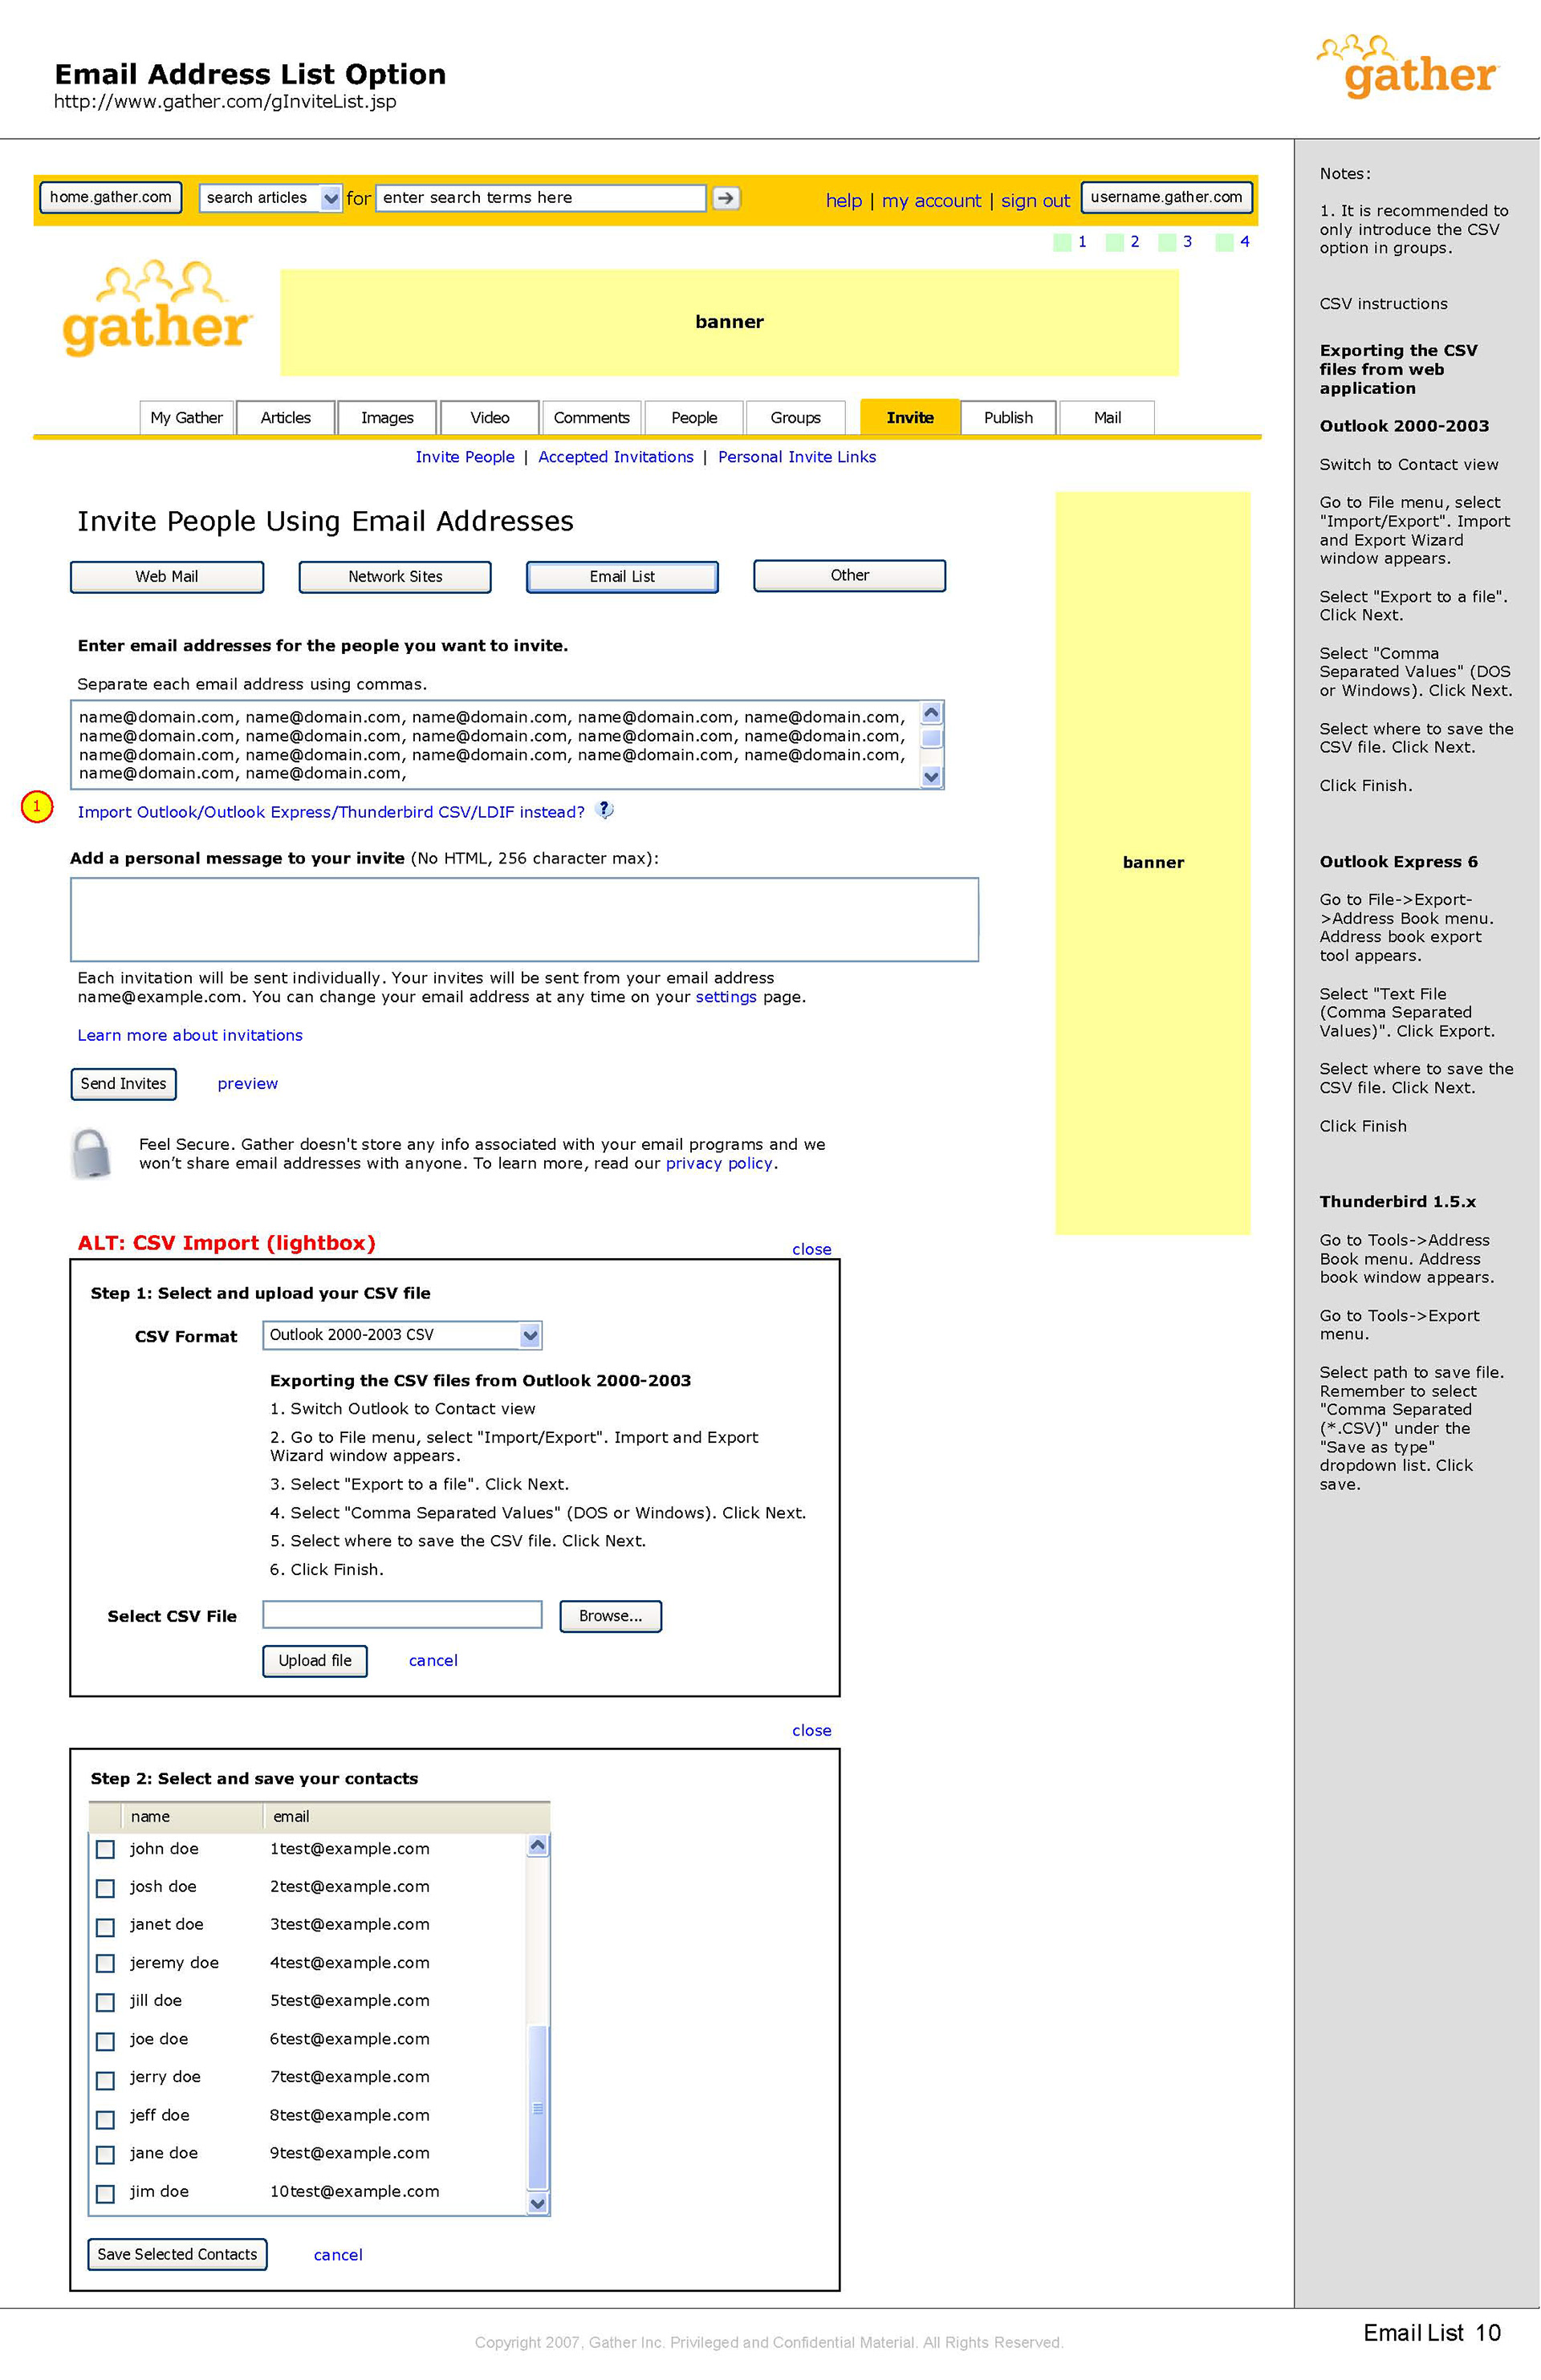
Task: Click the Network Sites button
Action: pos(395,576)
